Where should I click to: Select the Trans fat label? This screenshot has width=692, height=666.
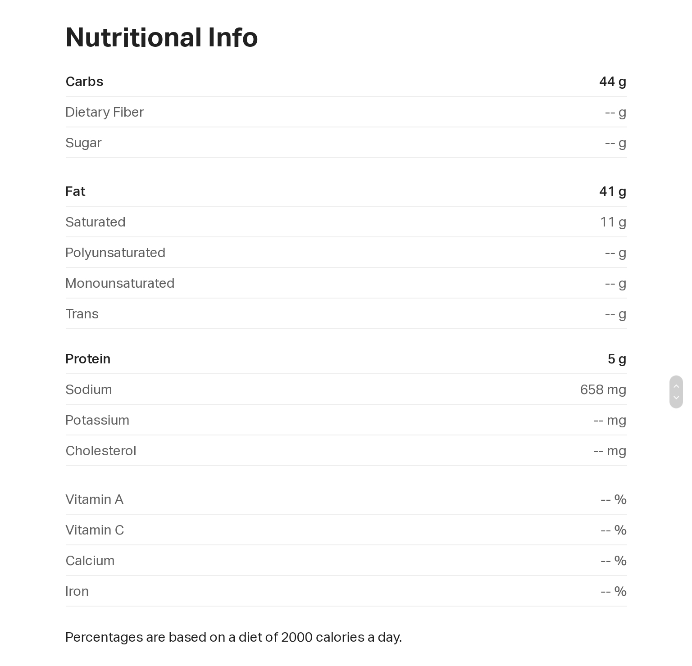tap(82, 314)
